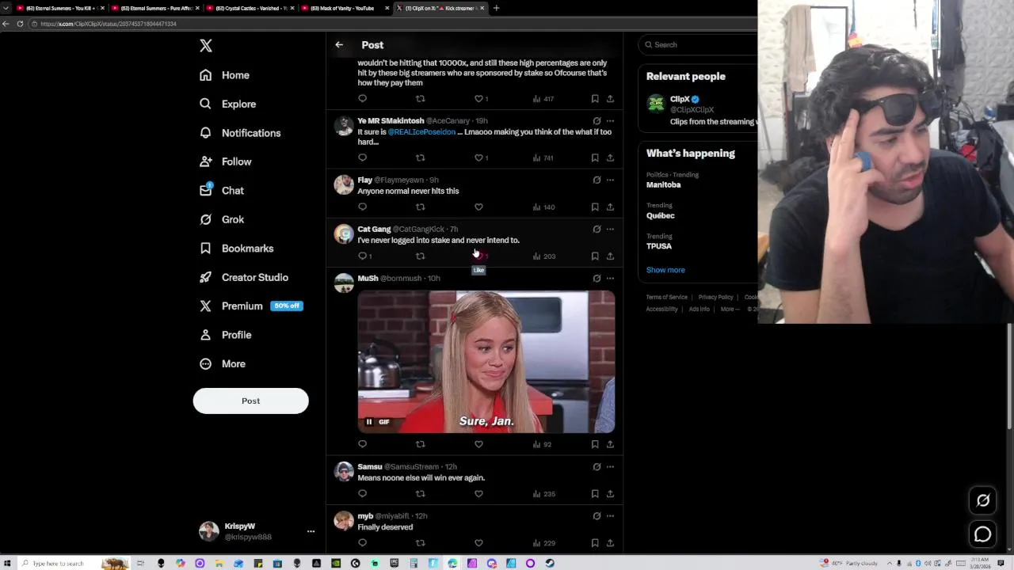1014x570 pixels.
Task: Click Grok icon on Flay's reply
Action: click(x=597, y=180)
